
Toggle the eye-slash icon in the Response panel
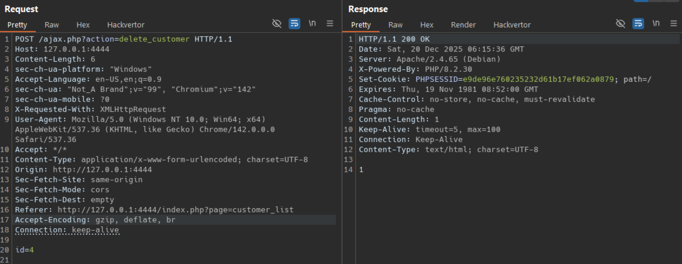621,24
